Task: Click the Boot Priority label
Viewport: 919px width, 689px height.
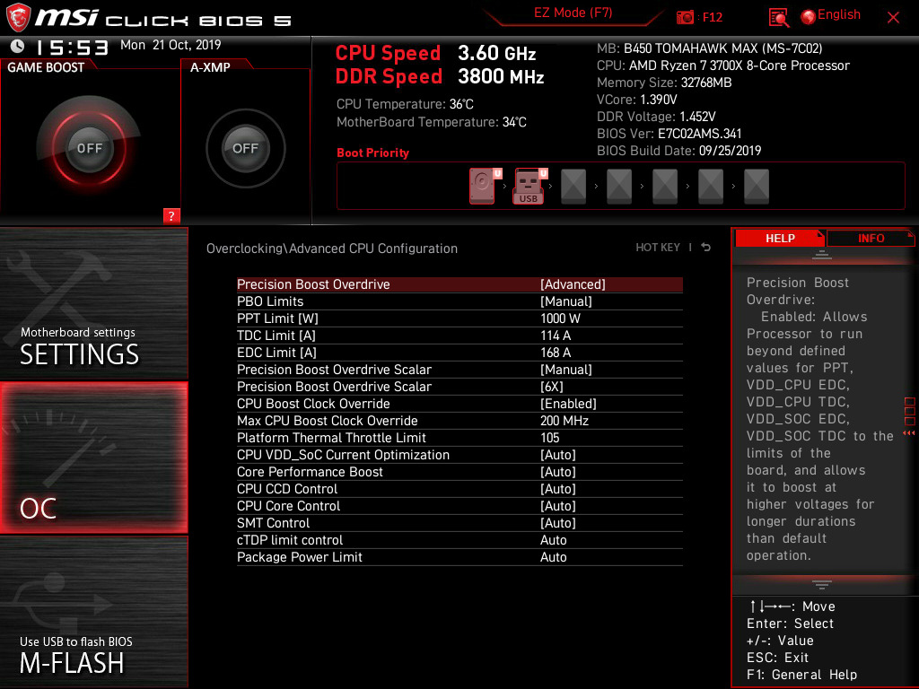Action: [x=372, y=153]
